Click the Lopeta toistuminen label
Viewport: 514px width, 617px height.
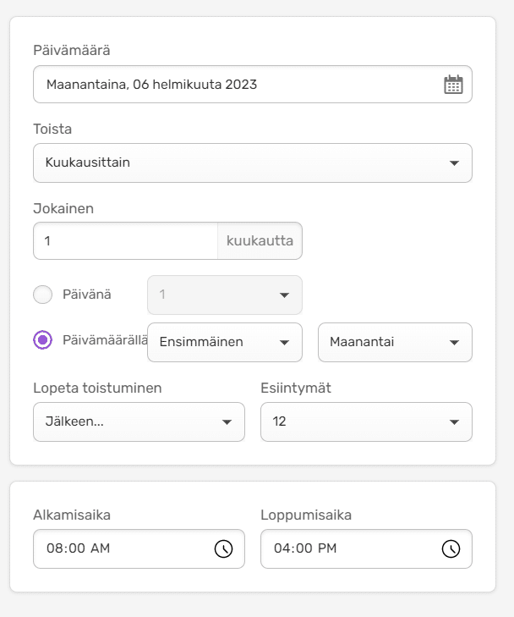pos(97,388)
